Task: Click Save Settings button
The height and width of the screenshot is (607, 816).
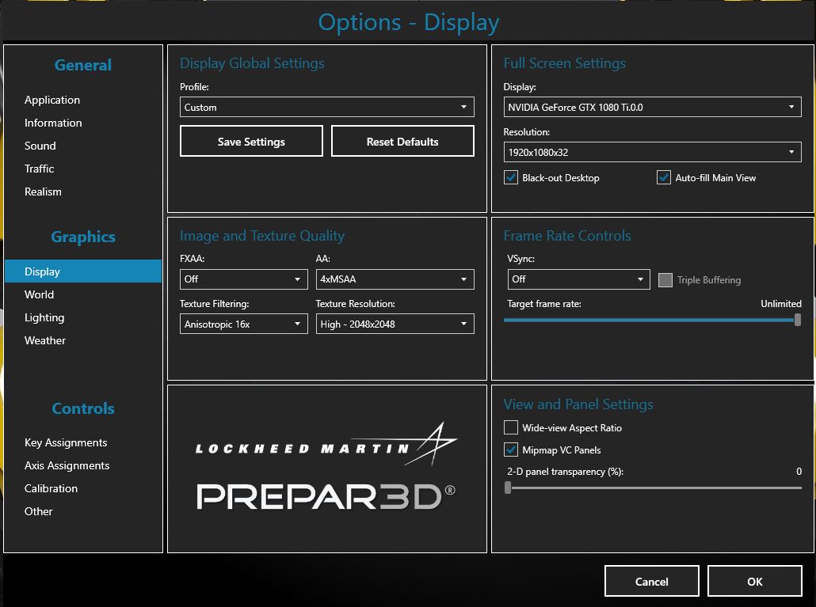Action: click(x=251, y=141)
